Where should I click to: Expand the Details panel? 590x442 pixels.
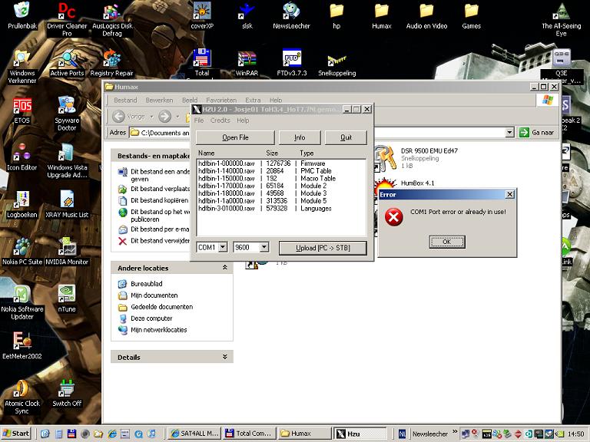225,357
